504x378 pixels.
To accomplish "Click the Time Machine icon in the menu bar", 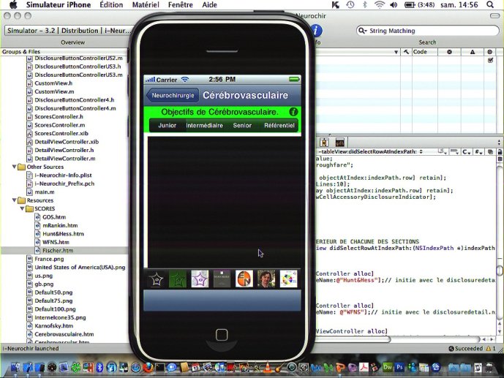I will 350,5.
